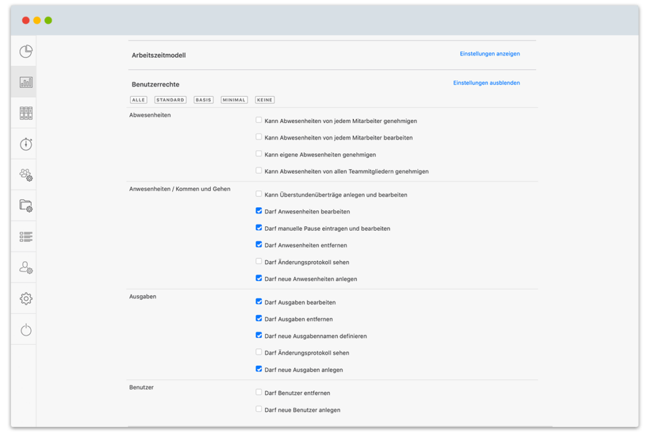Apply the ALLE rights preset
This screenshot has height=434, width=652.
coord(139,100)
